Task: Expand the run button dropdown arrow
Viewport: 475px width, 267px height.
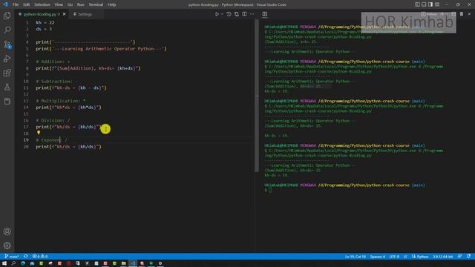Action: click(x=222, y=14)
